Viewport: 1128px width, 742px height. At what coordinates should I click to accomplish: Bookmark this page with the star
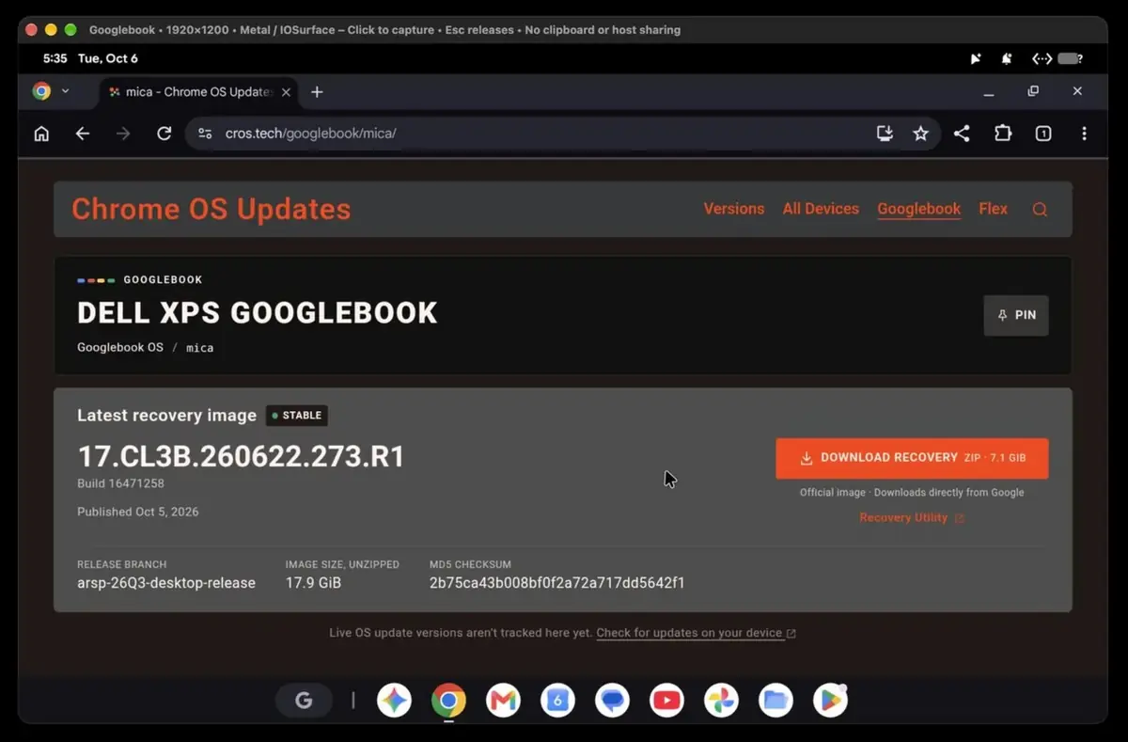920,134
